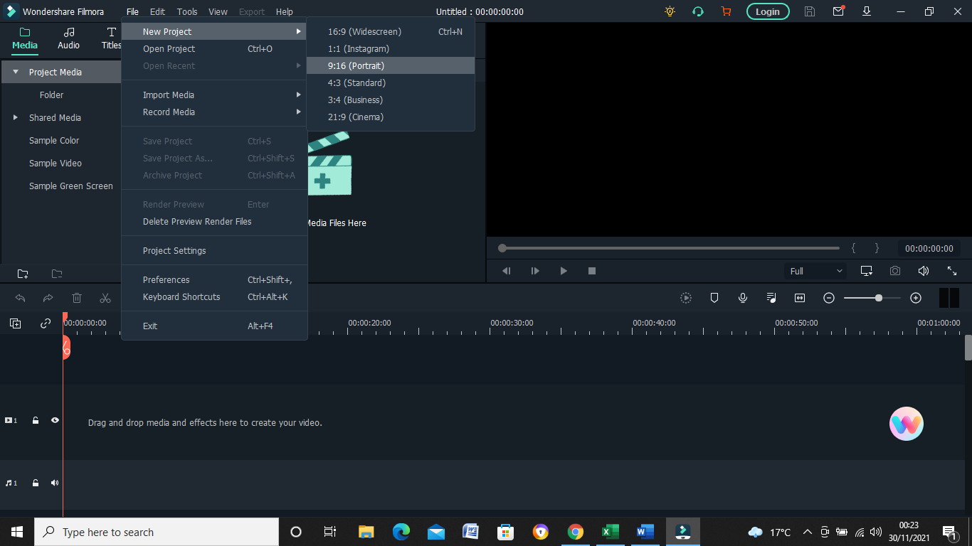Enter fullscreen preview mode

(x=952, y=271)
